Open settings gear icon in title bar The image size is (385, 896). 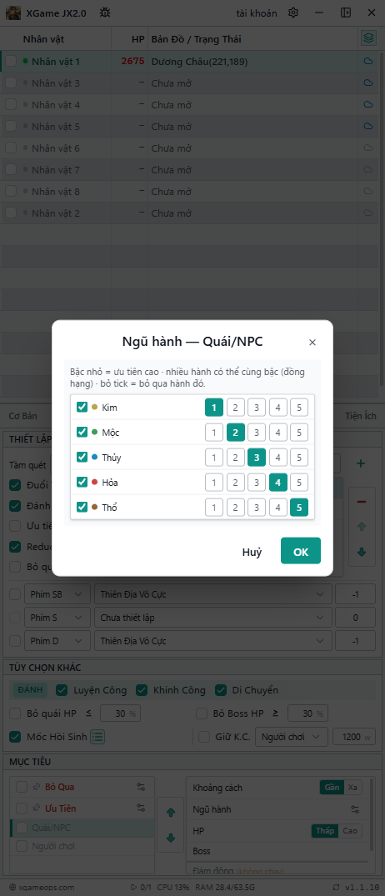pos(293,13)
